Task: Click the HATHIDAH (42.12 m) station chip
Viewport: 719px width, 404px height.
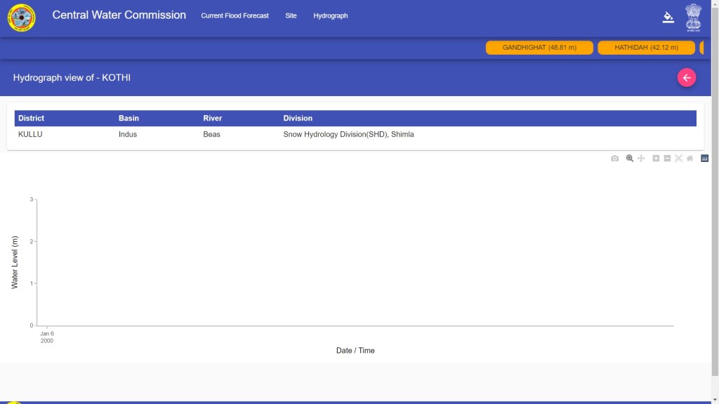Action: click(646, 48)
